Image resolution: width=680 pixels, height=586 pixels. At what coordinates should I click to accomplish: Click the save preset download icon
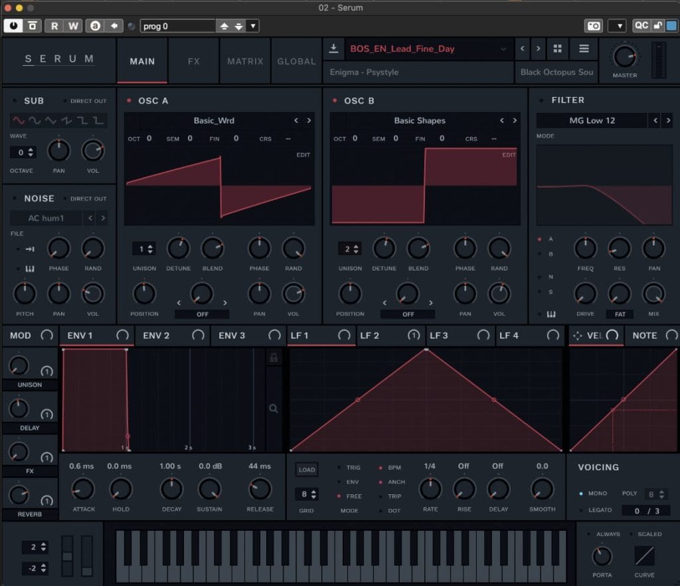[333, 49]
